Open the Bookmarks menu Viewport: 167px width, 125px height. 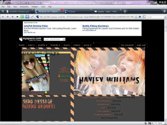(x=24, y=7)
